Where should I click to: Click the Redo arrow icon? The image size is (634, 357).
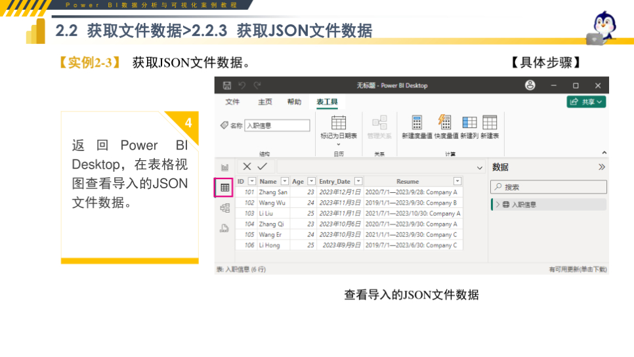[257, 85]
